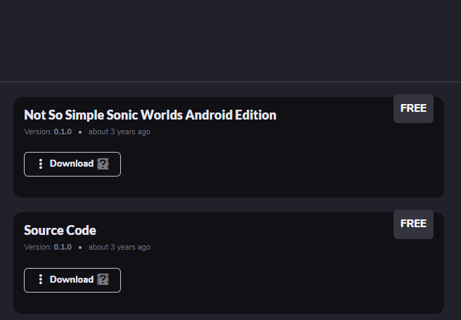This screenshot has height=320, width=461.
Task: Click the three-dot icon on the first Download button
Action: click(x=41, y=164)
